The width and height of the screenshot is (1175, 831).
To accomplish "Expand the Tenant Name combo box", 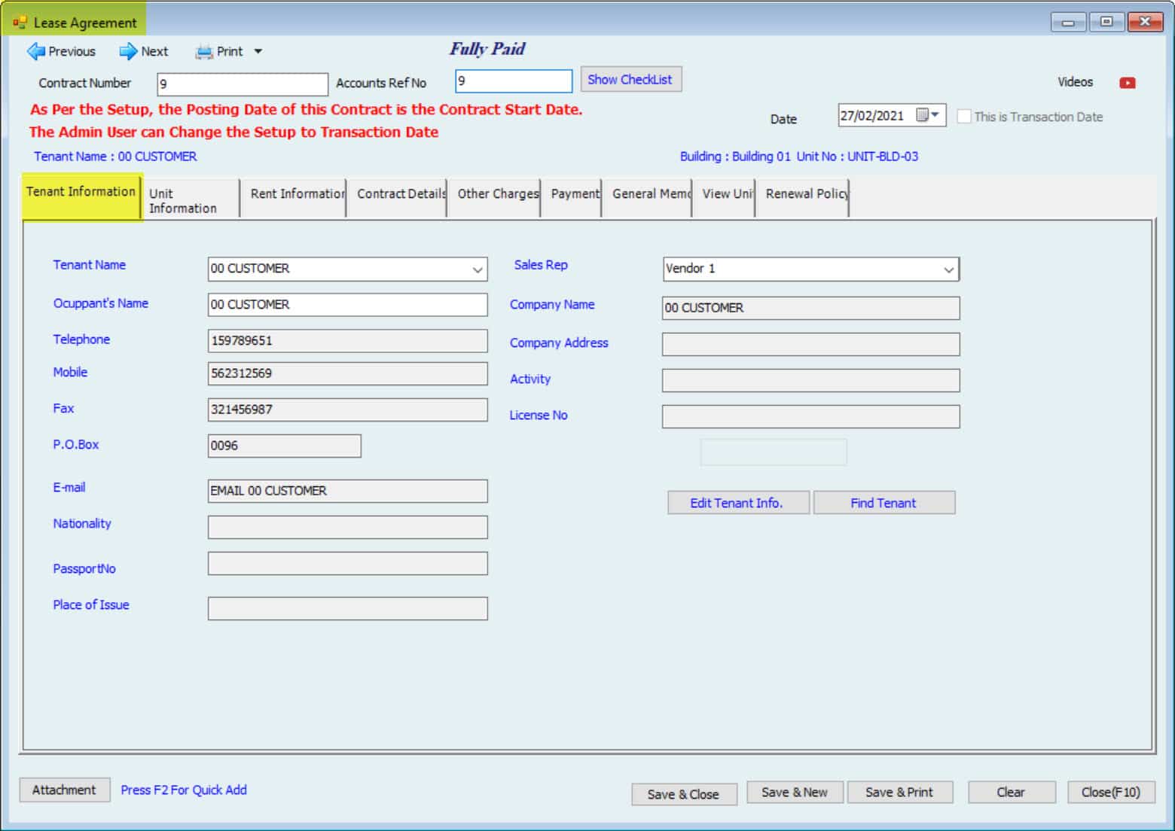I will [477, 269].
